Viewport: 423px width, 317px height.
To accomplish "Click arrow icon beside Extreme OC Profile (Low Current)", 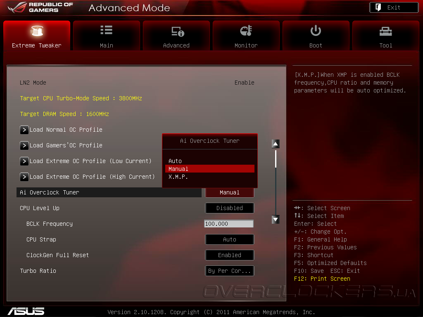I will point(24,161).
